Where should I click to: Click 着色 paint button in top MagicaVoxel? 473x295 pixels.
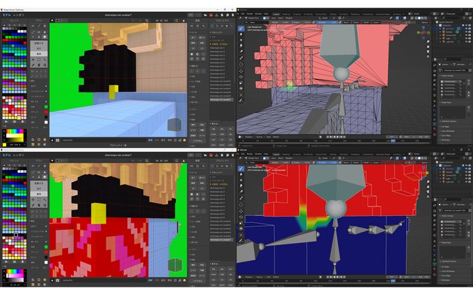tap(39, 53)
